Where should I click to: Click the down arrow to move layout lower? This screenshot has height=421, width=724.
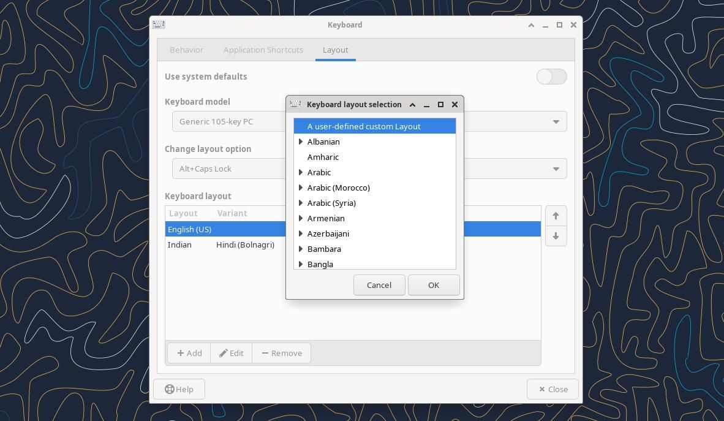(x=556, y=236)
